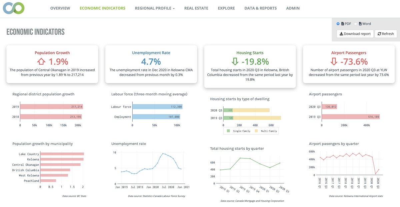The height and width of the screenshot is (207, 400).
Task: Click the 2020 Q3 airport passengers bar 136,012
Action: pyautogui.click(x=329, y=107)
